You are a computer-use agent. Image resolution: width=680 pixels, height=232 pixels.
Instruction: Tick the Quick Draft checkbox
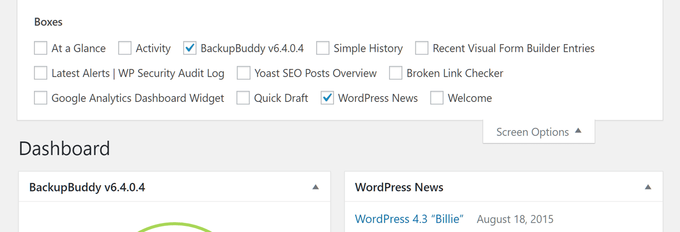(x=243, y=97)
